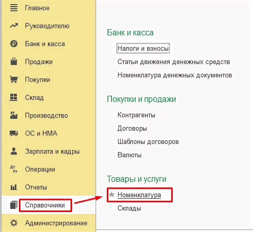The image size is (253, 232).
Task: Go to the Банк и касса sidebar section
Action: pos(45,44)
